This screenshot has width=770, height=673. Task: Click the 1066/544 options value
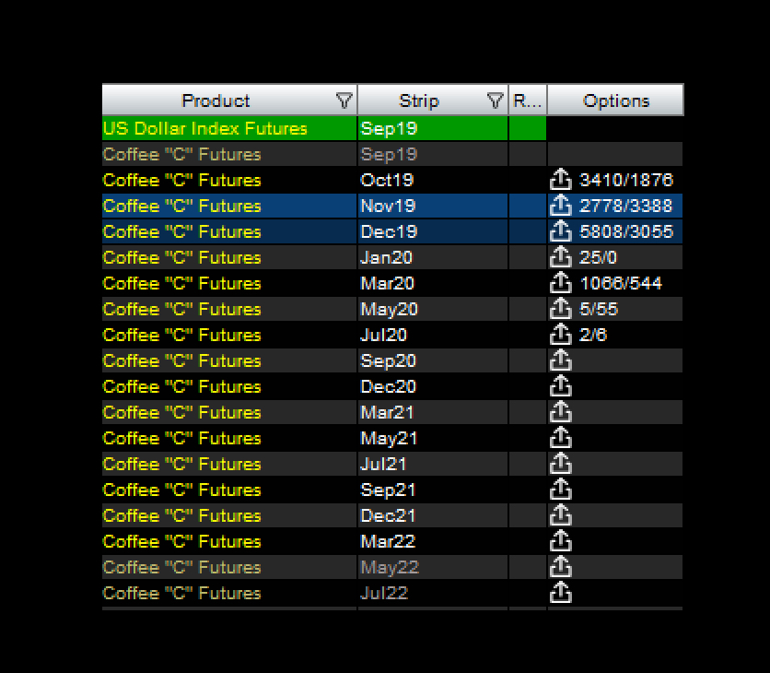coord(621,283)
